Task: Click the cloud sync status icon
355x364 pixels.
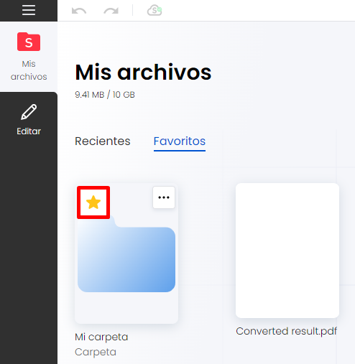Action: point(155,10)
